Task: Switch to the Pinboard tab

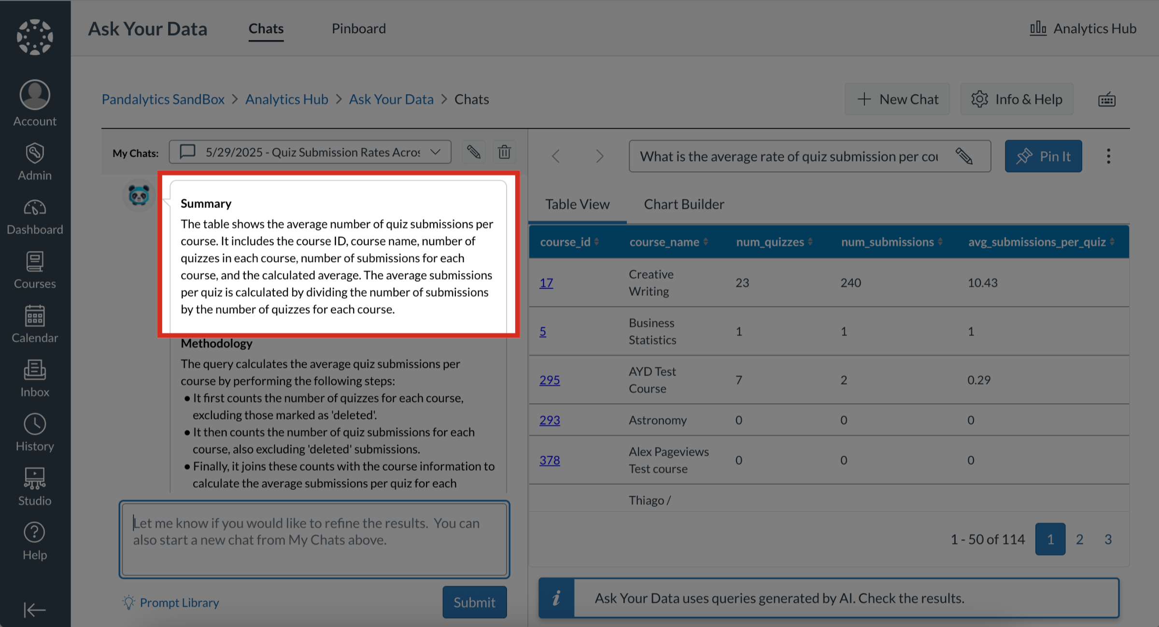Action: click(358, 28)
